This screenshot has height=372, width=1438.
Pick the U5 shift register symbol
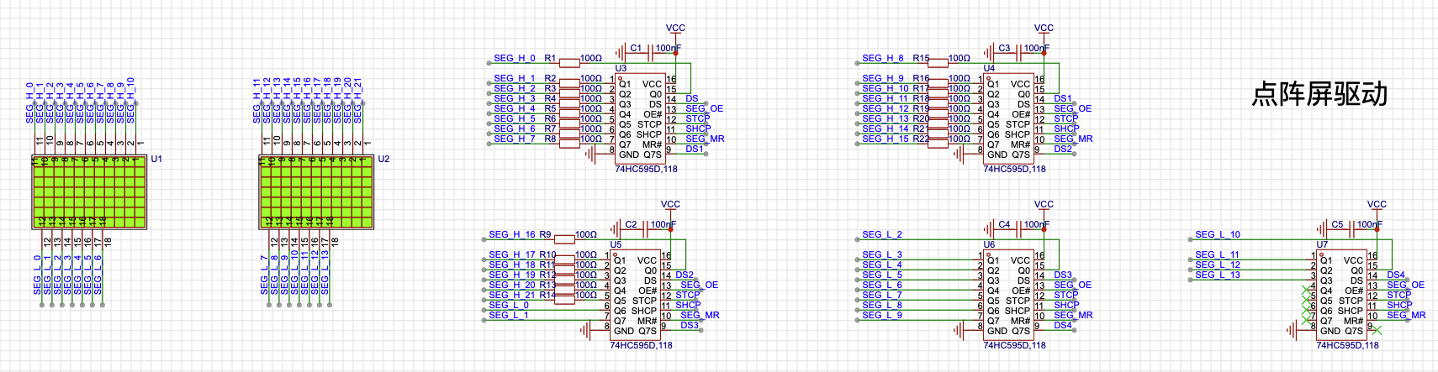click(x=635, y=295)
